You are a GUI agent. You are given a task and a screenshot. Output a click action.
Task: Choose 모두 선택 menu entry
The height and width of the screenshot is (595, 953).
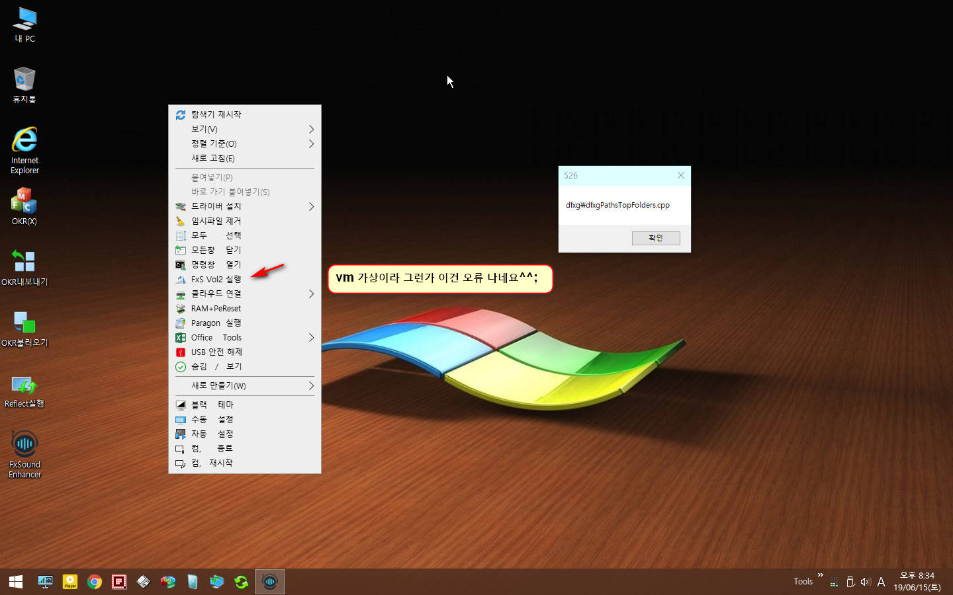click(x=245, y=235)
